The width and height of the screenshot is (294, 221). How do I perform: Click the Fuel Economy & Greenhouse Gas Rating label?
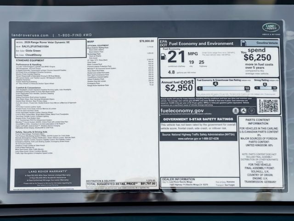[219, 80]
